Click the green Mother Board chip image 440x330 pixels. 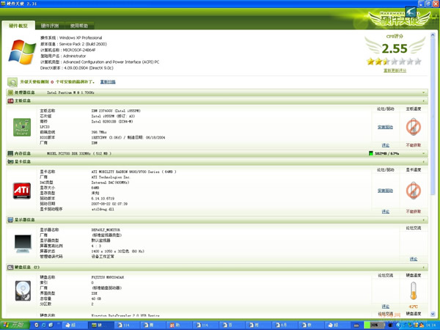pos(22,127)
